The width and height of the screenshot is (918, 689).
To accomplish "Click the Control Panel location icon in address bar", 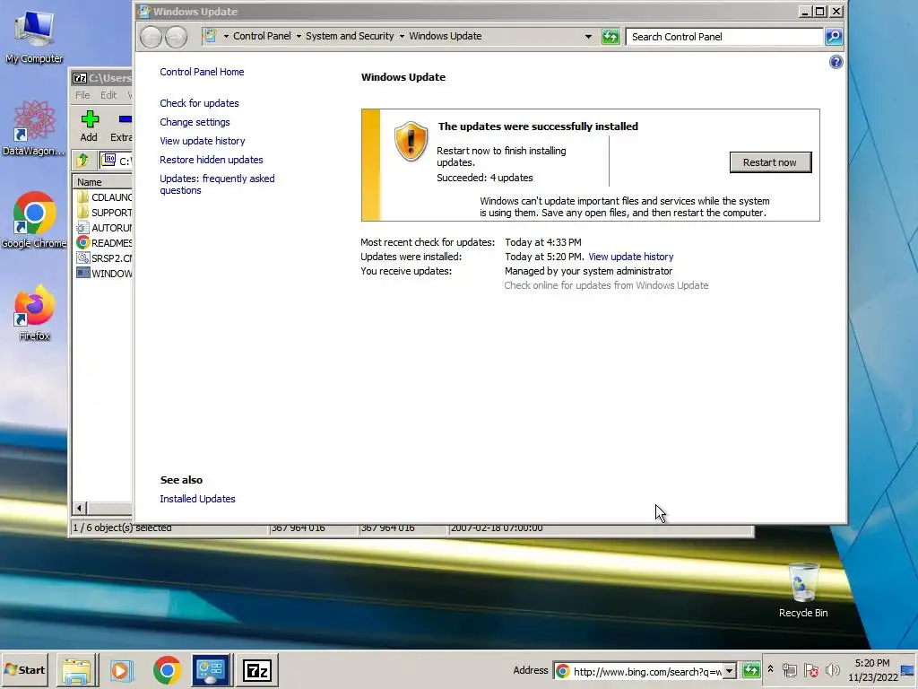I will 210,36.
